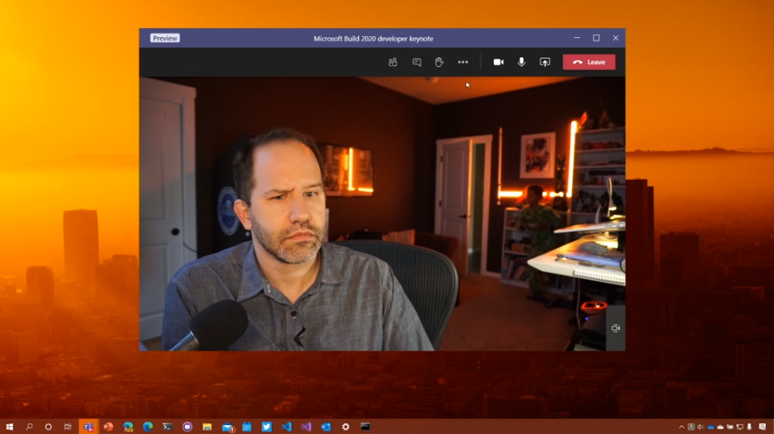Screen dimensions: 774x434
Task: Show the meeting participants panel
Action: coord(392,63)
